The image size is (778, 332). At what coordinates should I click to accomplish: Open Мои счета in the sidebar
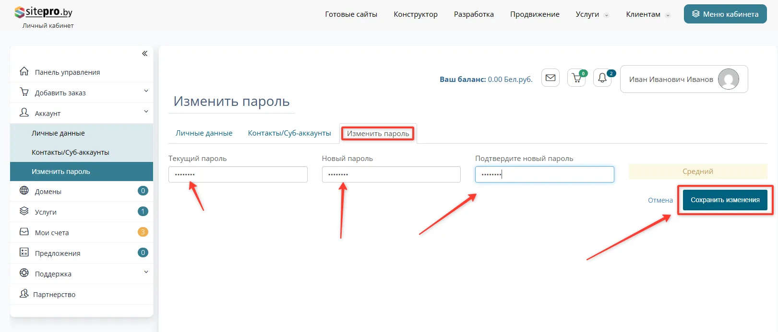(52, 233)
